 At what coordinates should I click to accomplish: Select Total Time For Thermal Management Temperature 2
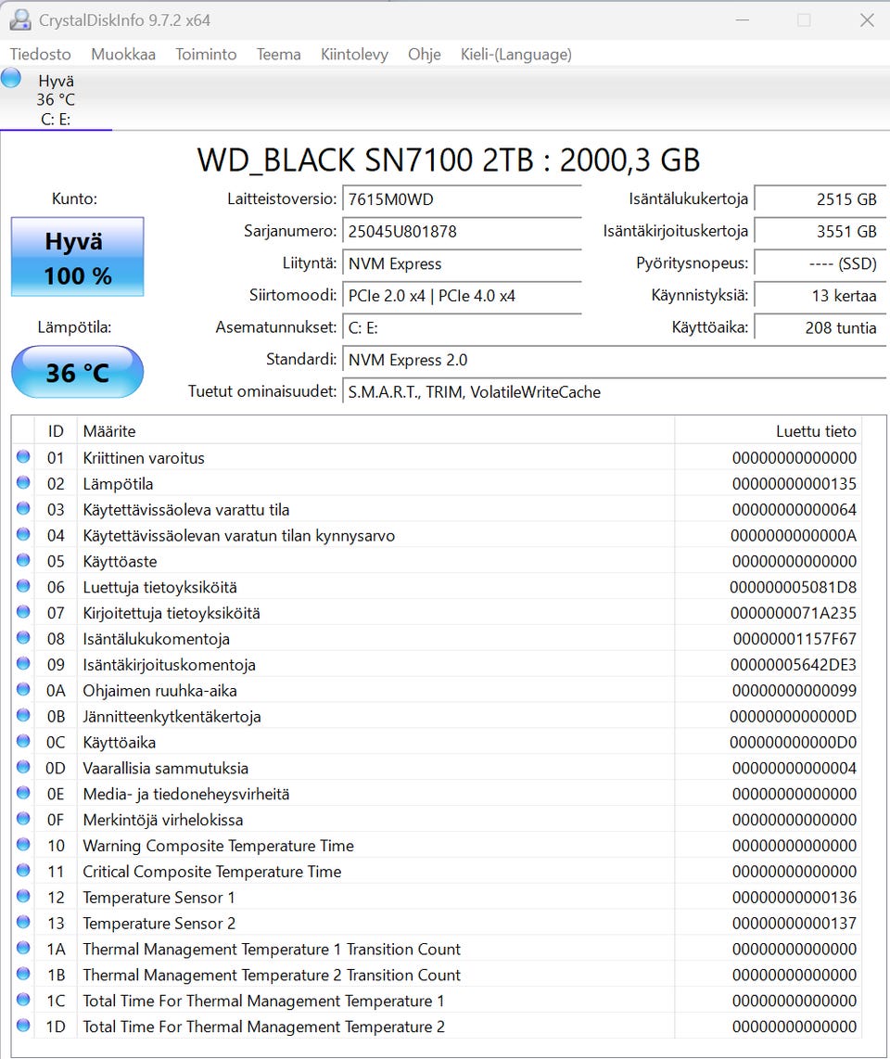pyautogui.click(x=263, y=1027)
